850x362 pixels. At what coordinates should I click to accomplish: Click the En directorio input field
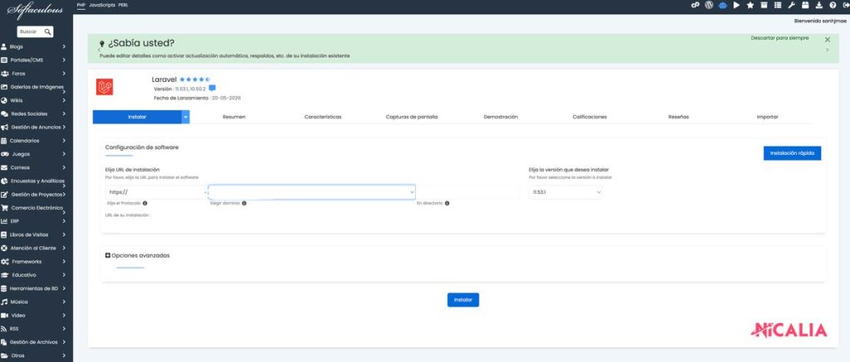[467, 192]
